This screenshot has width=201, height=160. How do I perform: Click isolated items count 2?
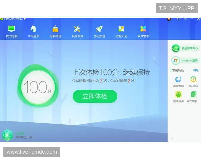pos(129,81)
